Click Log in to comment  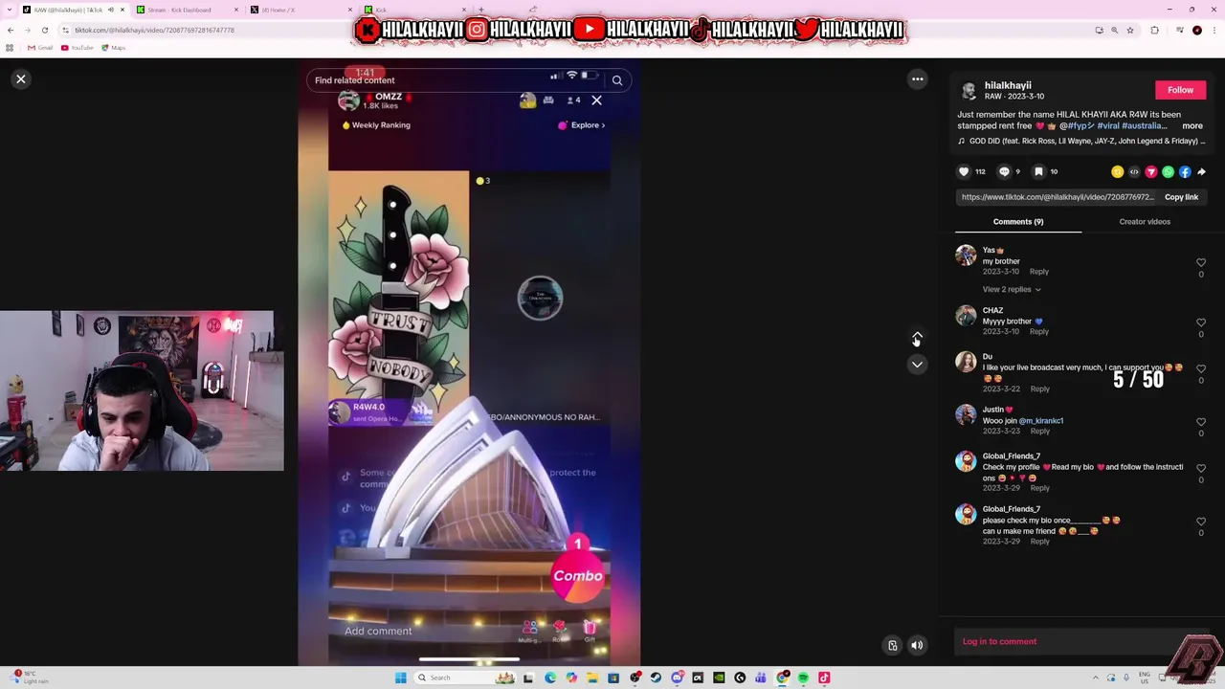tap(999, 641)
